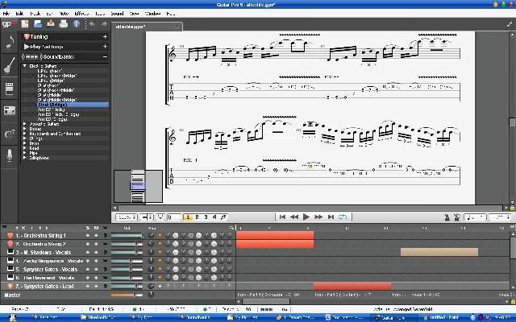
Task: Open the Window menu
Action: click(152, 14)
